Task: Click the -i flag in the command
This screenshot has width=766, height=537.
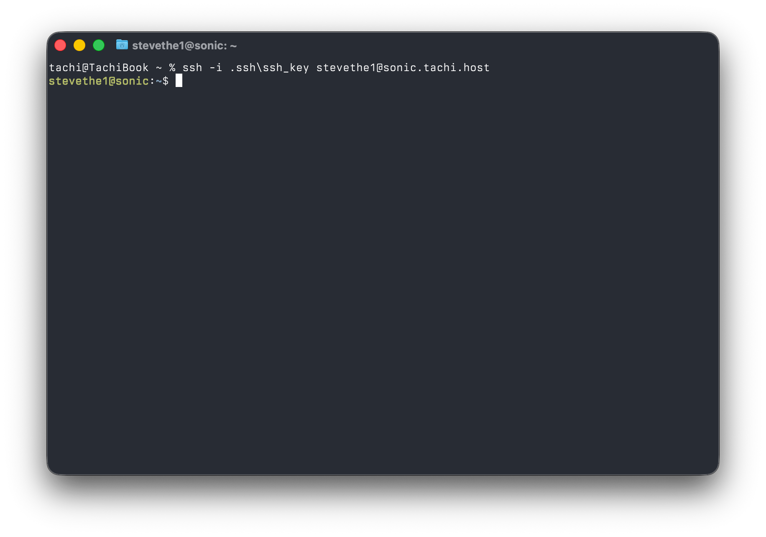Action: click(216, 68)
